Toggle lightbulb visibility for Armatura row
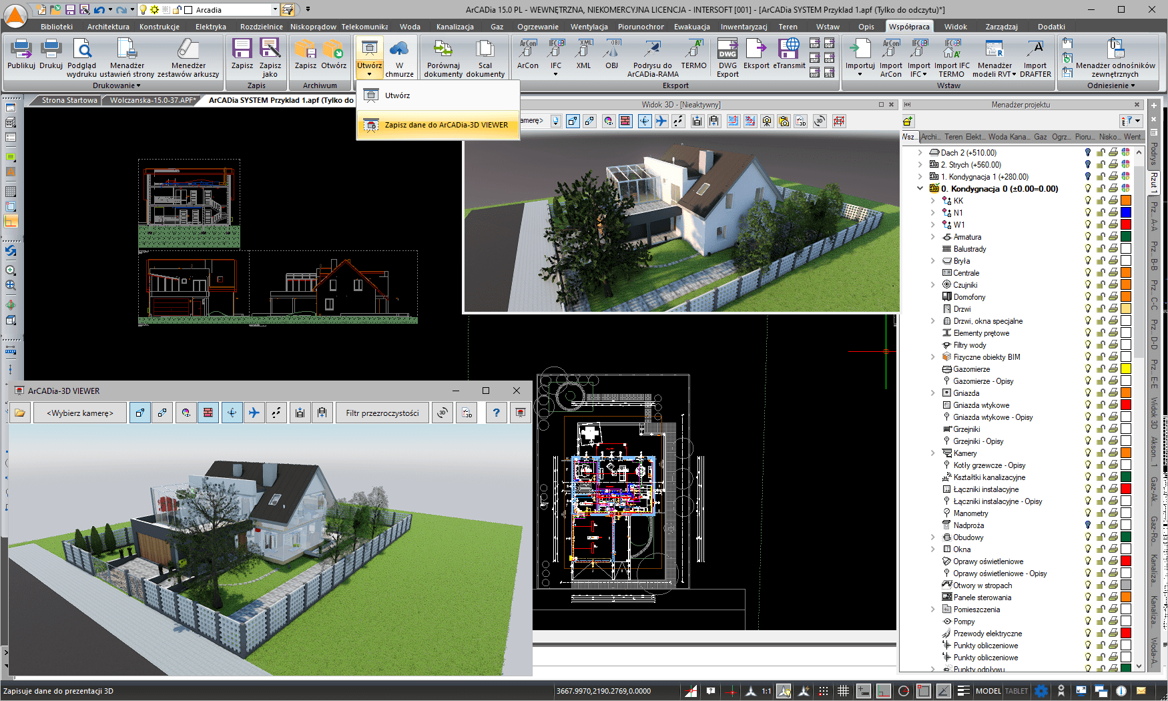The image size is (1168, 701). tap(1088, 237)
